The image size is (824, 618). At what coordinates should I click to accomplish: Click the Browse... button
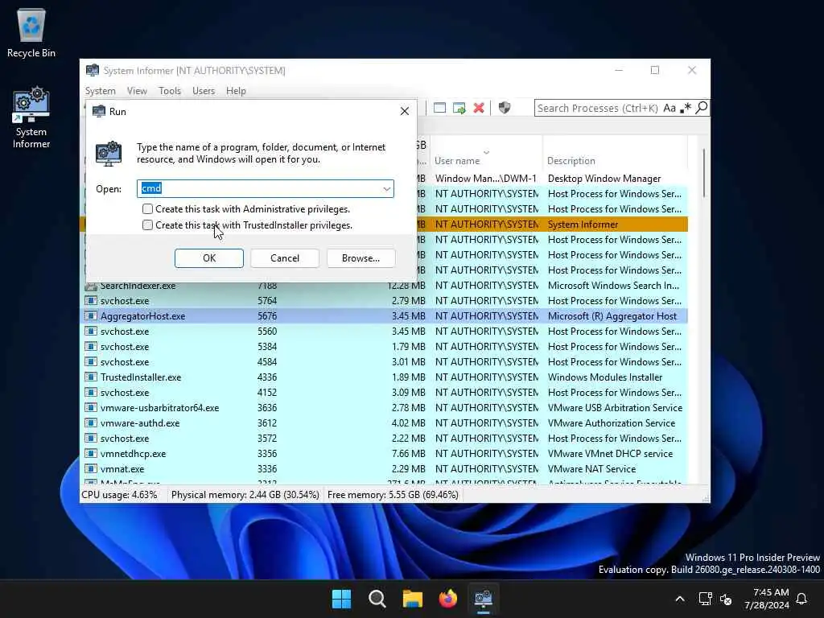point(360,258)
